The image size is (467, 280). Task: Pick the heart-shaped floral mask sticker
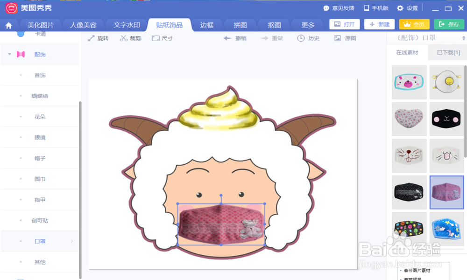409,119
